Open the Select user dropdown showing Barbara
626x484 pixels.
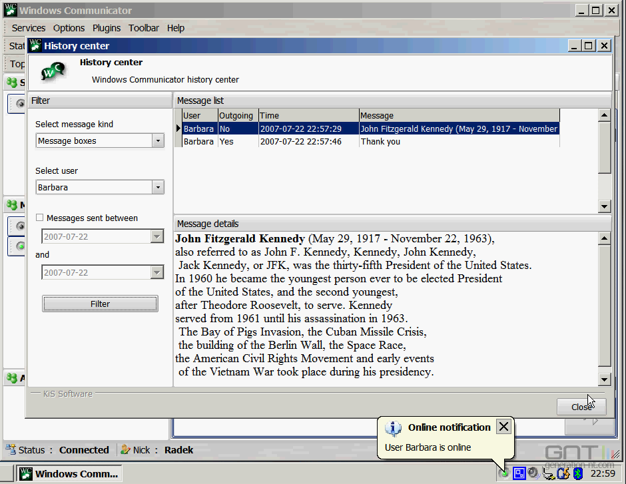[158, 187]
